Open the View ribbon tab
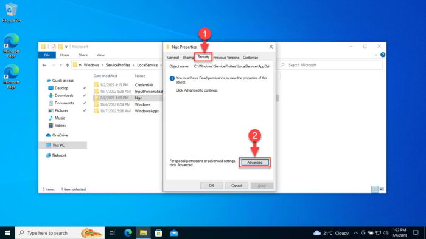Viewport: 426px width, 239px height. click(100, 55)
